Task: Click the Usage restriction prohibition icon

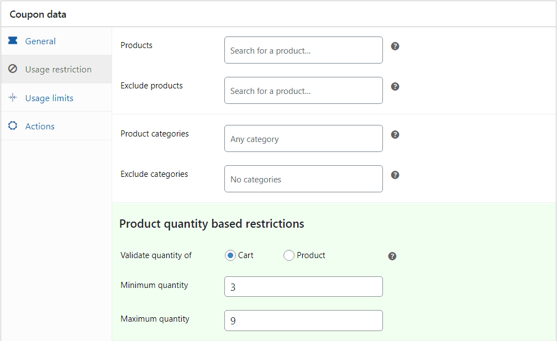Action: 13,69
